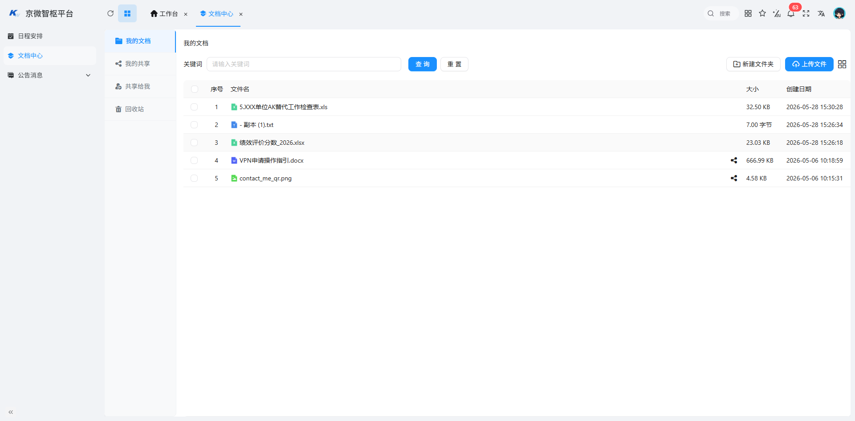Open file contact_me_qr.png

(265, 178)
